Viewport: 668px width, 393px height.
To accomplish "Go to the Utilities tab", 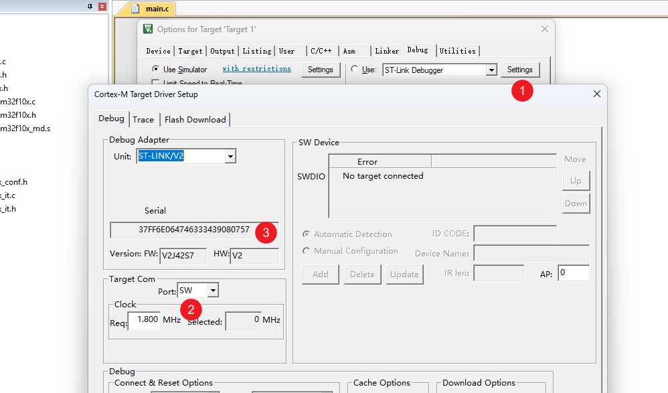I will 457,51.
